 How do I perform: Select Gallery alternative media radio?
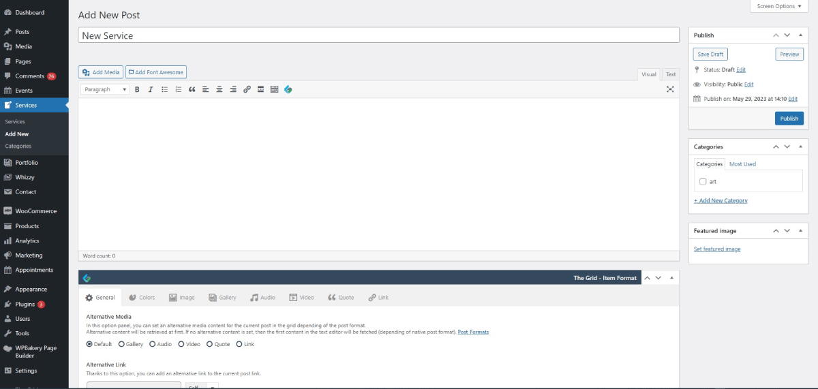[121, 344]
